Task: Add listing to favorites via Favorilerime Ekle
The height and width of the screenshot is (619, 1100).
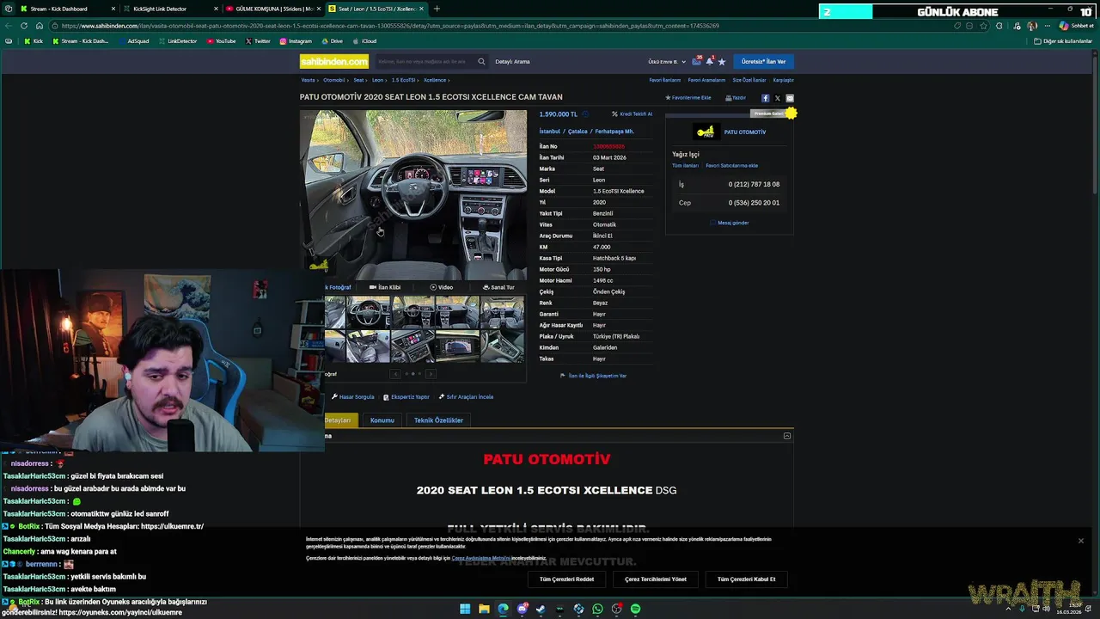Action: click(688, 98)
